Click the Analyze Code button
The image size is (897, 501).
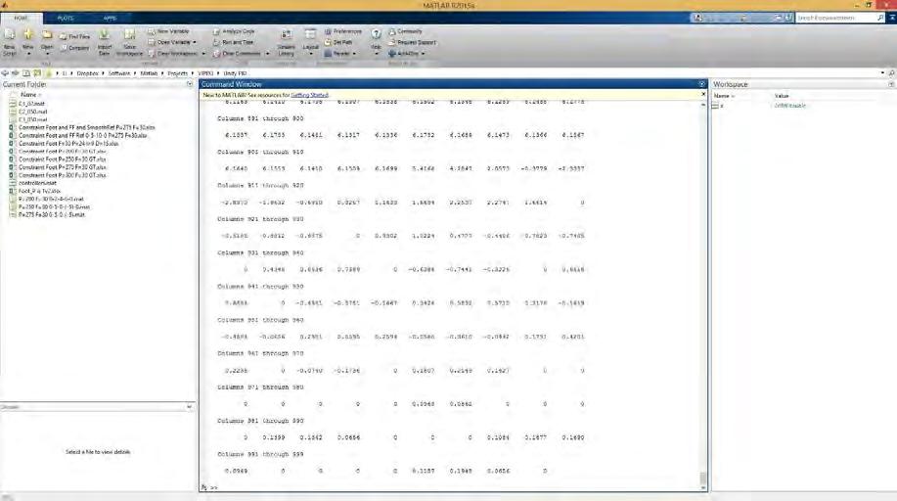[x=234, y=31]
